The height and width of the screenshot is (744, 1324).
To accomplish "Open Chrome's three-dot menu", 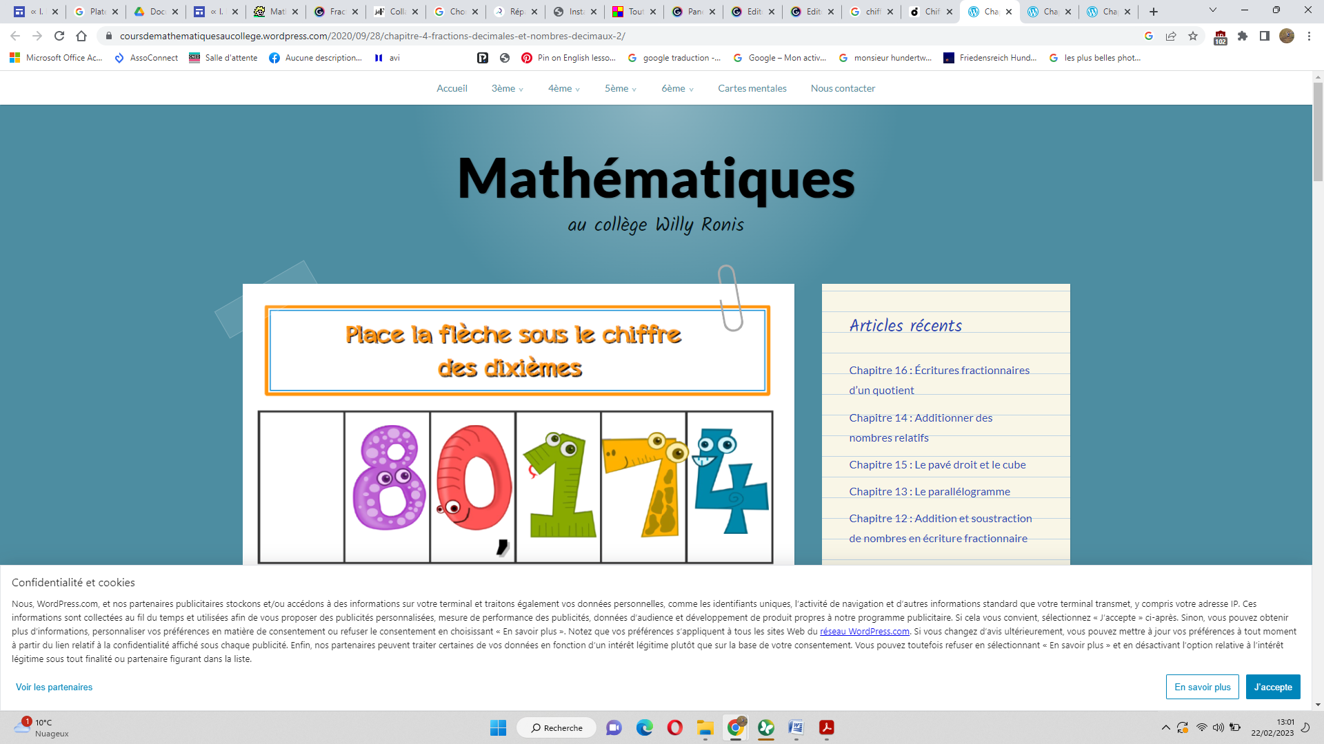I will [x=1310, y=36].
